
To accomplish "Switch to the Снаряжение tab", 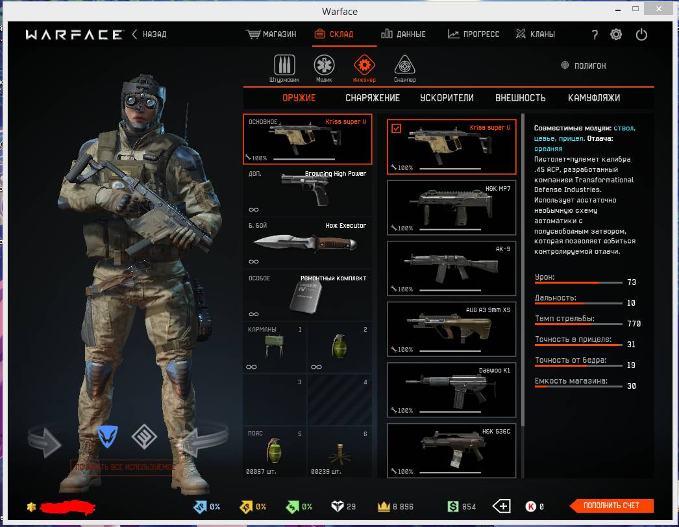I will pos(373,98).
